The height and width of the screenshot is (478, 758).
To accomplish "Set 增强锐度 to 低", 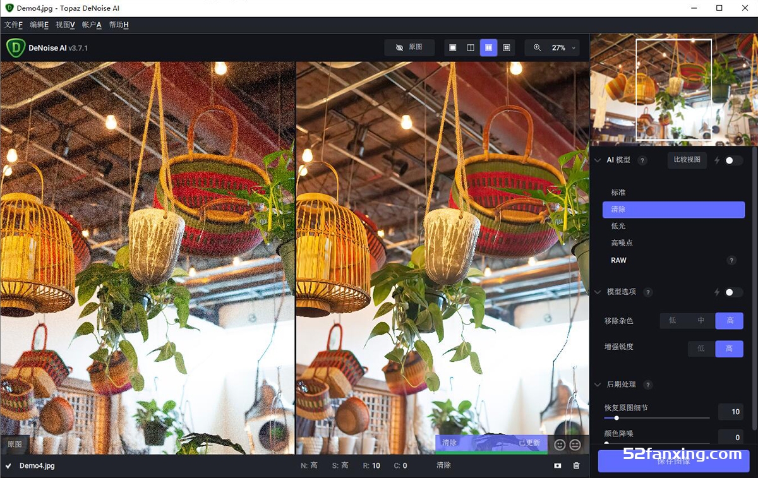I will coord(701,349).
